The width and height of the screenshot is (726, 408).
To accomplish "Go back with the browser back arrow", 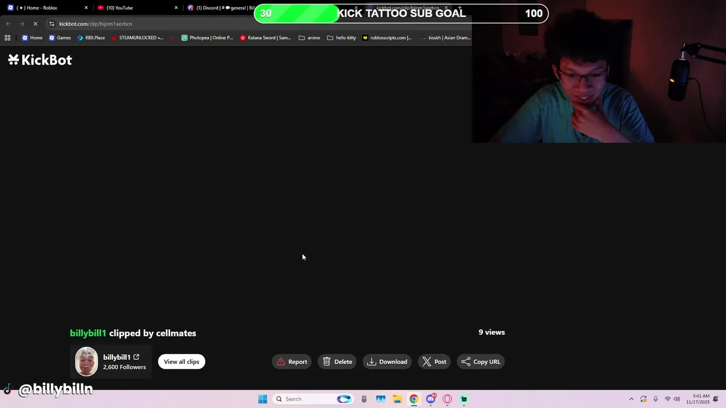I will 8,24.
